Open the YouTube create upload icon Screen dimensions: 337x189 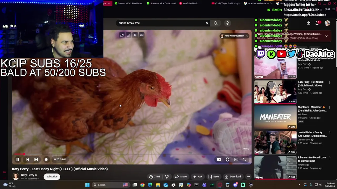pyautogui.click(x=309, y=23)
